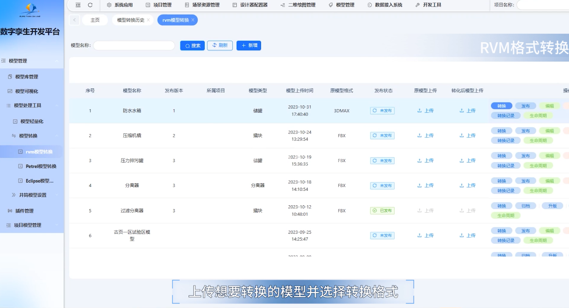Screen dimensions: 569x308
Task: Click the 已发布 status badge for 过滤分离器
Action: (382, 211)
